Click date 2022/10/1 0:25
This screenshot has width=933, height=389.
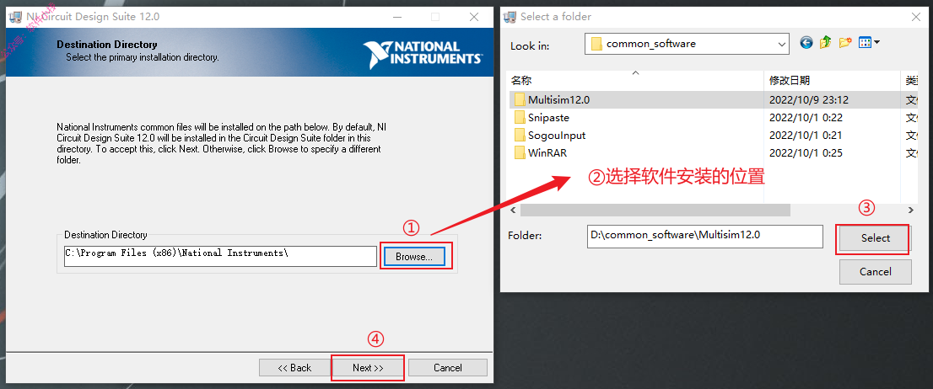(x=806, y=153)
